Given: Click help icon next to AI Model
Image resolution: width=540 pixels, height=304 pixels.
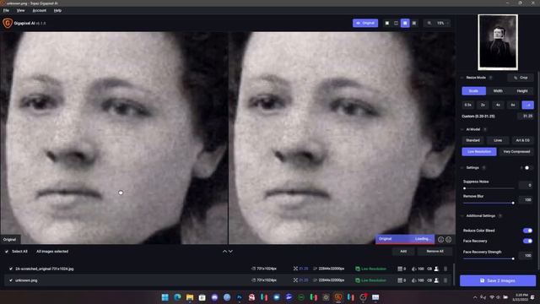Looking at the screenshot, I should click(485, 129).
